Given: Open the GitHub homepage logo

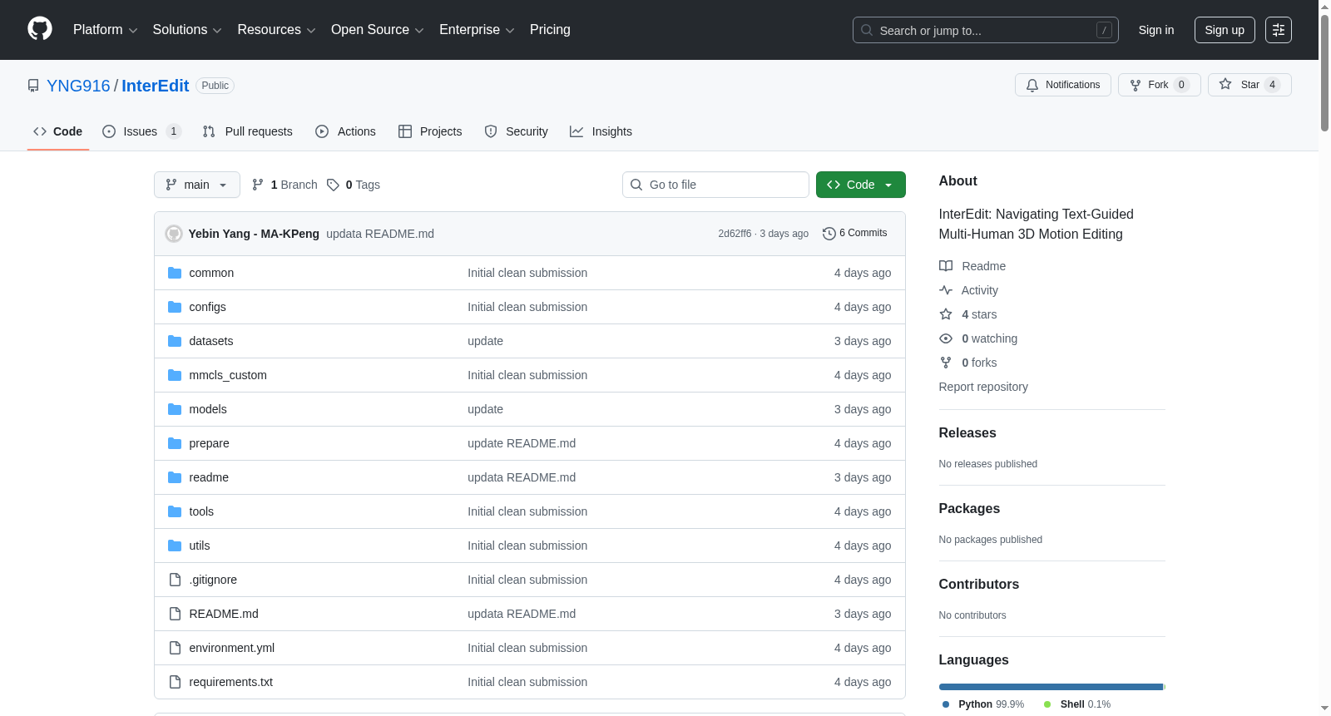Looking at the screenshot, I should [x=40, y=29].
